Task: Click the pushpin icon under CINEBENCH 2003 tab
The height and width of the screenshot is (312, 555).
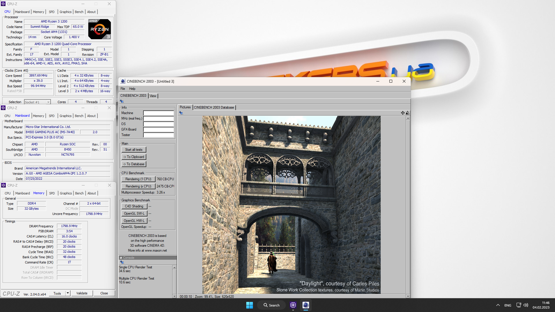Action: [122, 101]
